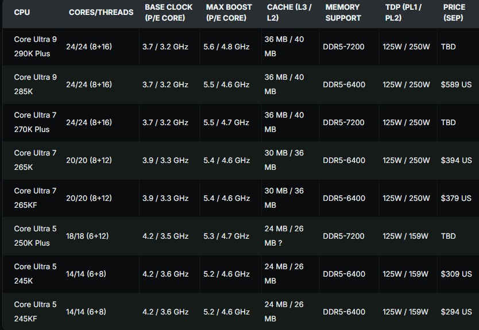Click the PRICE (SEP) column header
This screenshot has width=479, height=330.
click(x=454, y=13)
